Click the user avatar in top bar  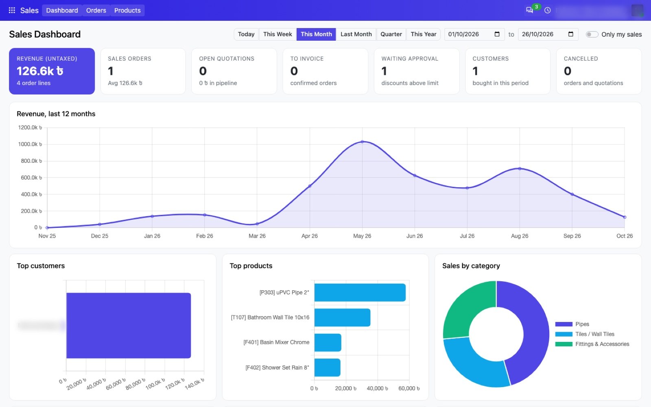point(637,10)
